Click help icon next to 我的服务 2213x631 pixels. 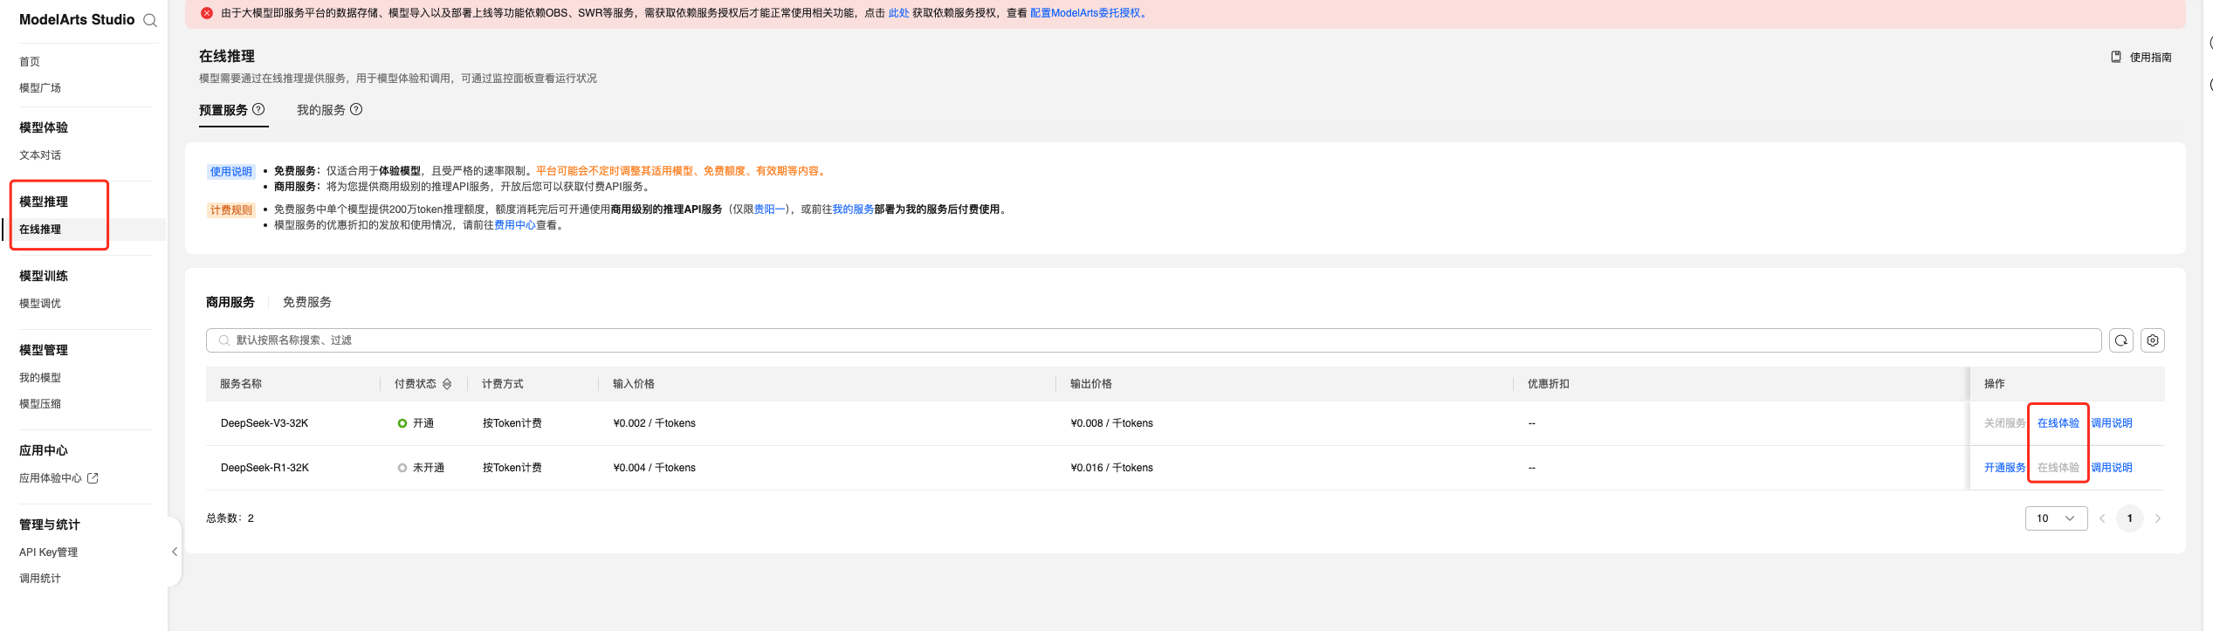point(356,109)
